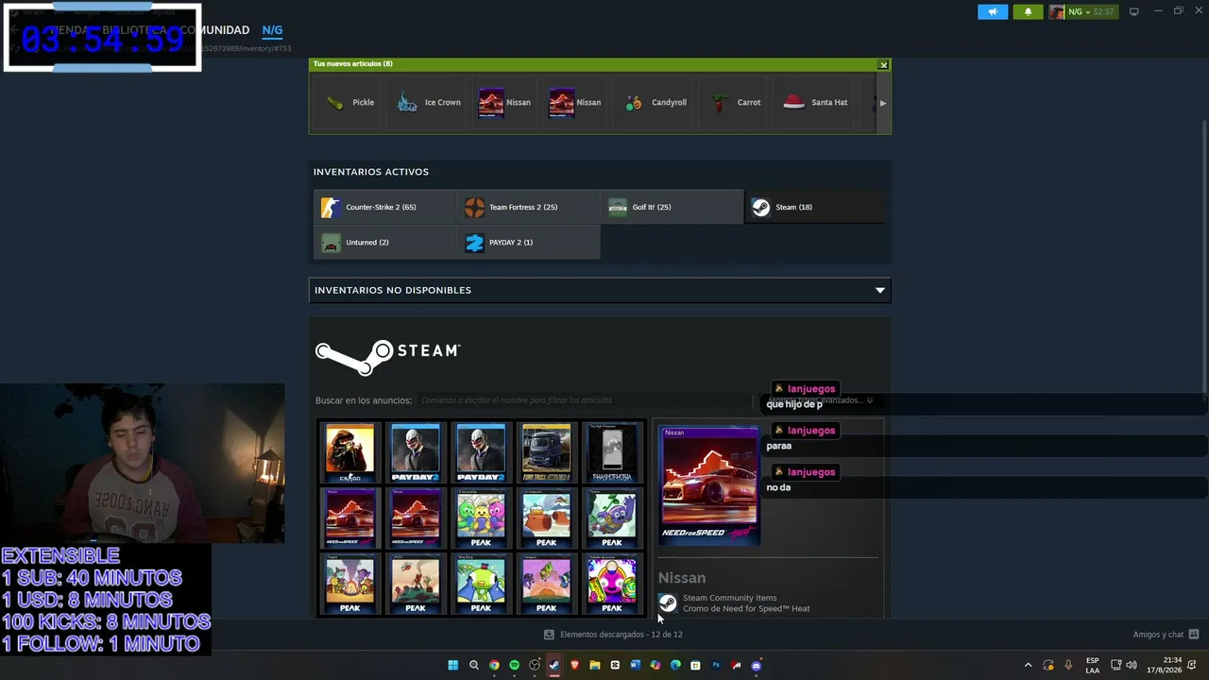Select the Carrot new item

pos(736,102)
